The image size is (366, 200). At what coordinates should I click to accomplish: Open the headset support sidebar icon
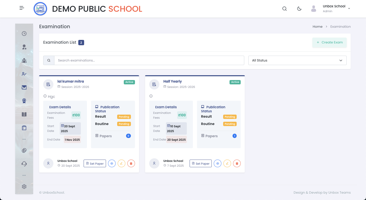pos(24,164)
